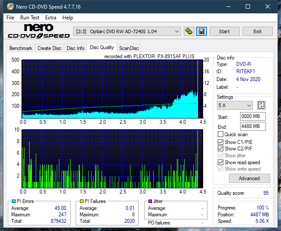Open the 5 X speed dropdown

pyautogui.click(x=235, y=105)
